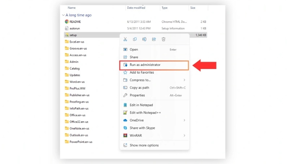Open the OneDrive submenu entry
Screen dimensions: 289x164
click(x=154, y=120)
